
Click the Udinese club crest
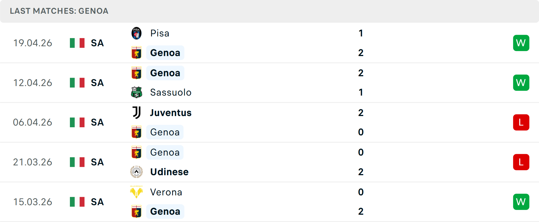pyautogui.click(x=136, y=172)
